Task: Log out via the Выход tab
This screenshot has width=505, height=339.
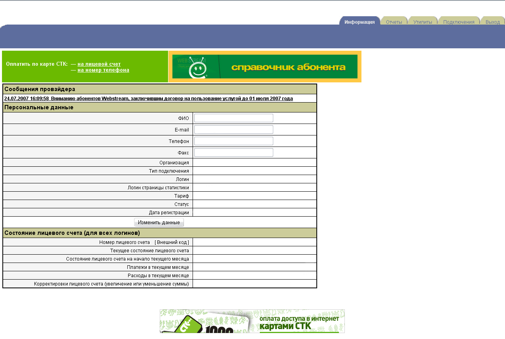Action: click(492, 22)
